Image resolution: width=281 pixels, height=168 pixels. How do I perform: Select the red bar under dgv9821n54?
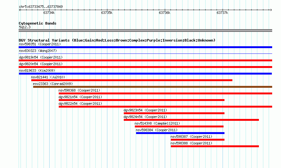click(x=141, y=100)
